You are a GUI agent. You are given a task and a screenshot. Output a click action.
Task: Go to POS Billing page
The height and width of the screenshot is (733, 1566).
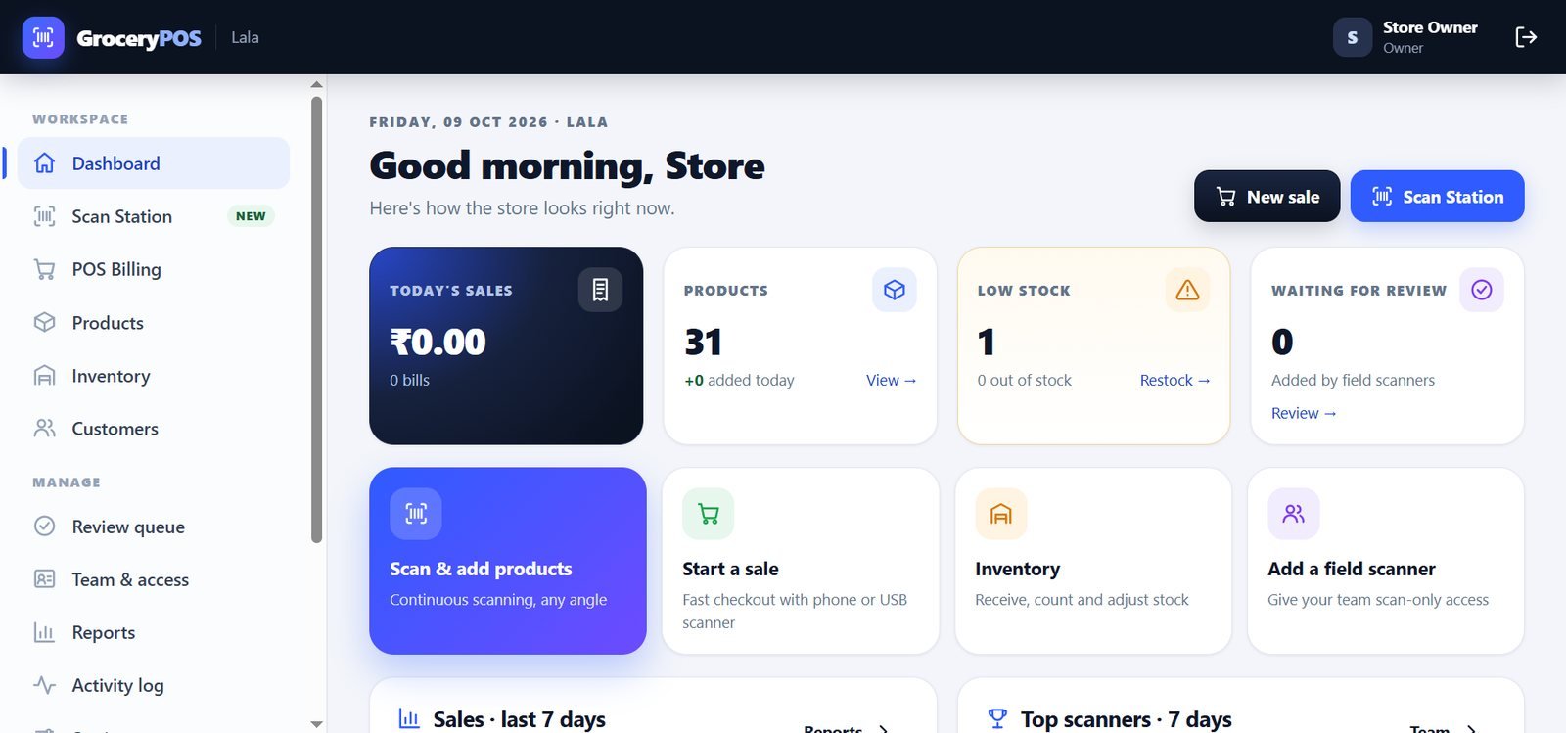154,269
